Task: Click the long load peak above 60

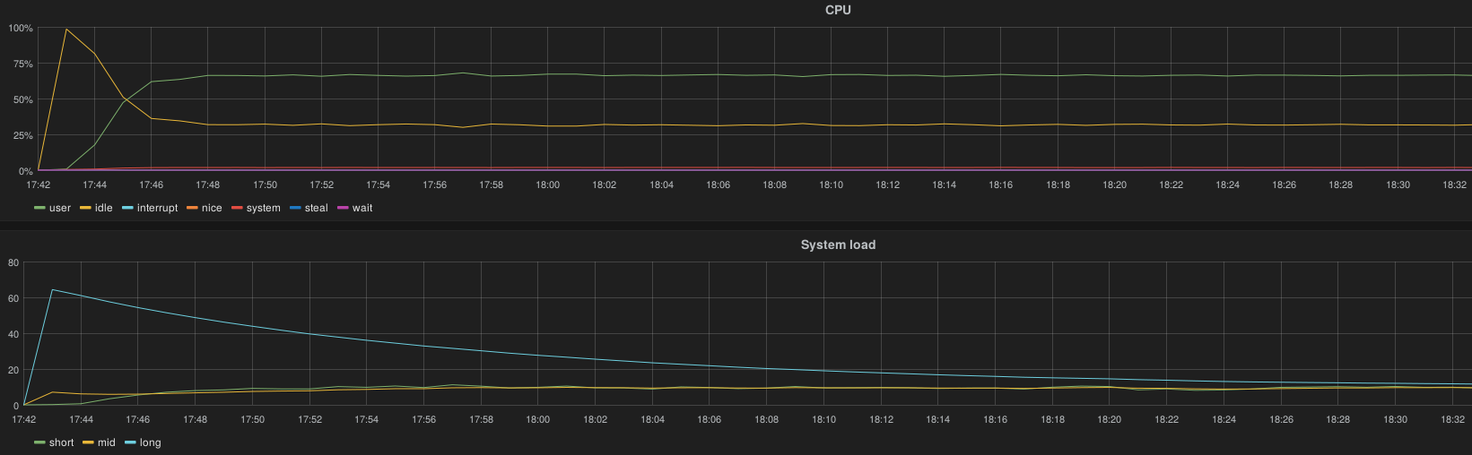Action: point(52,289)
